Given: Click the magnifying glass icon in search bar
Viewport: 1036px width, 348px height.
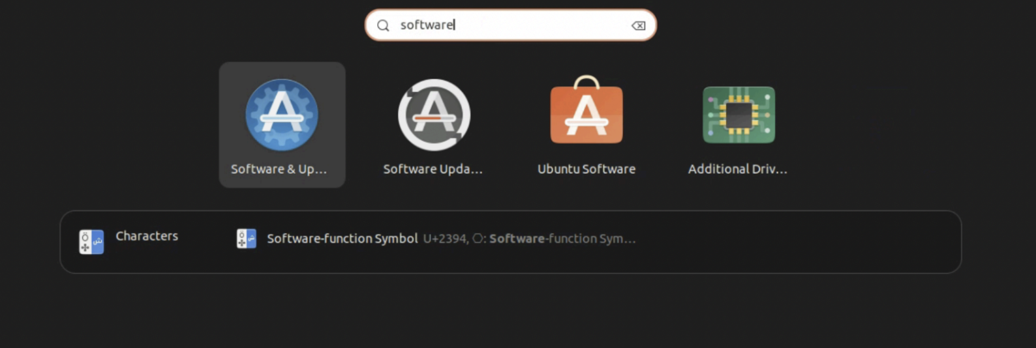Looking at the screenshot, I should [384, 25].
